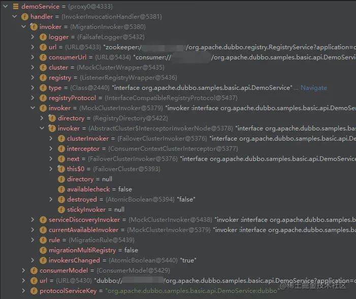Screen dimensions: 356x299
Task: Collapse the demoService root node
Action: pos(6,7)
